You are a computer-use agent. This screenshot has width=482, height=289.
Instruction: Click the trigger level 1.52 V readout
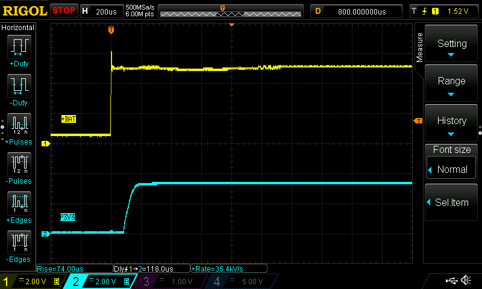458,11
